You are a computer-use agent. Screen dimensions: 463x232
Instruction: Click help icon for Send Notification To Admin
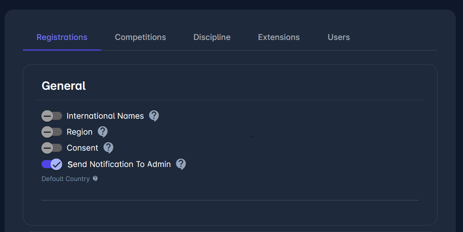click(x=181, y=164)
